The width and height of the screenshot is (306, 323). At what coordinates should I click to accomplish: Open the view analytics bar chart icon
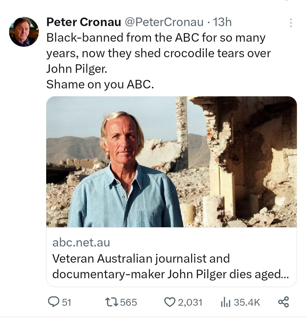pyautogui.click(x=225, y=302)
